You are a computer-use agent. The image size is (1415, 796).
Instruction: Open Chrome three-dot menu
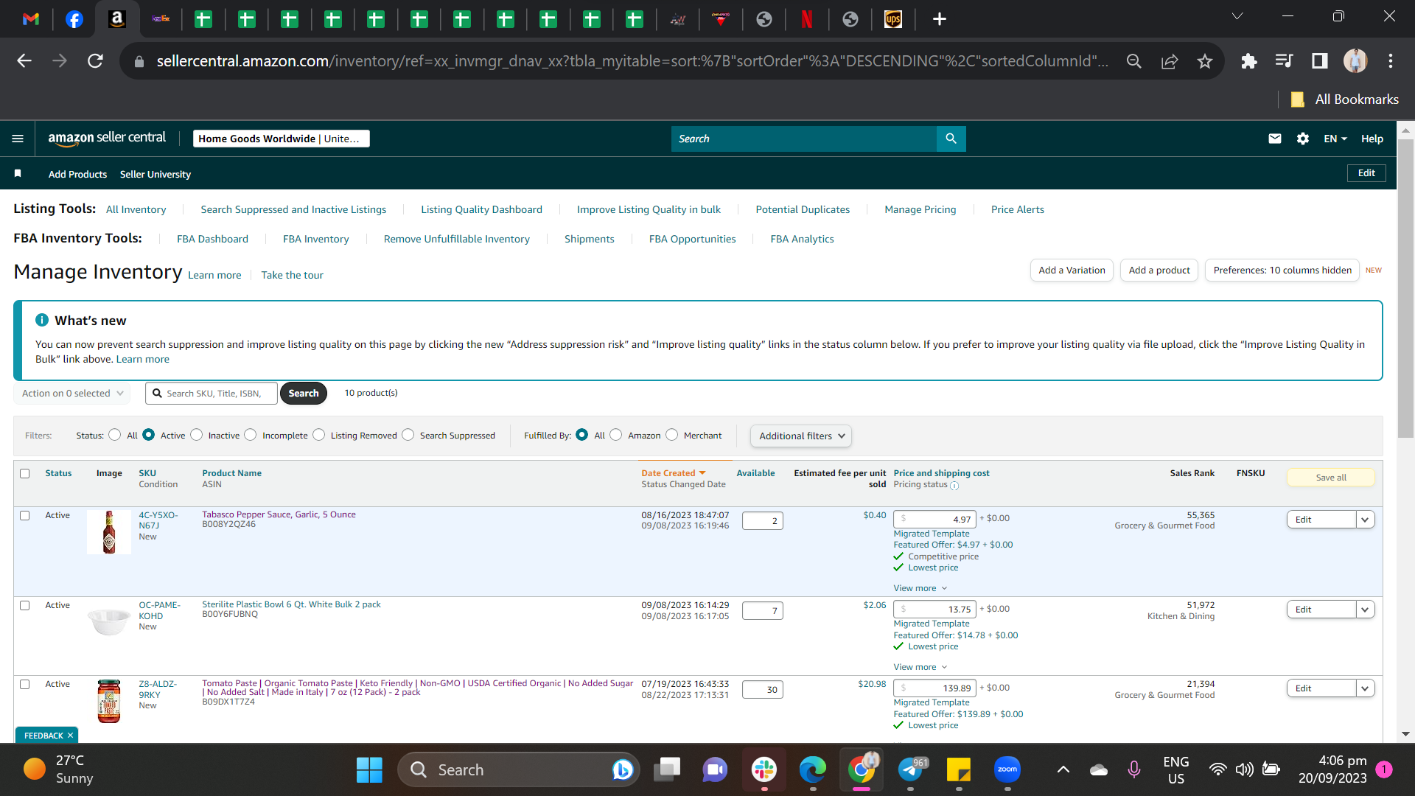coord(1391,61)
